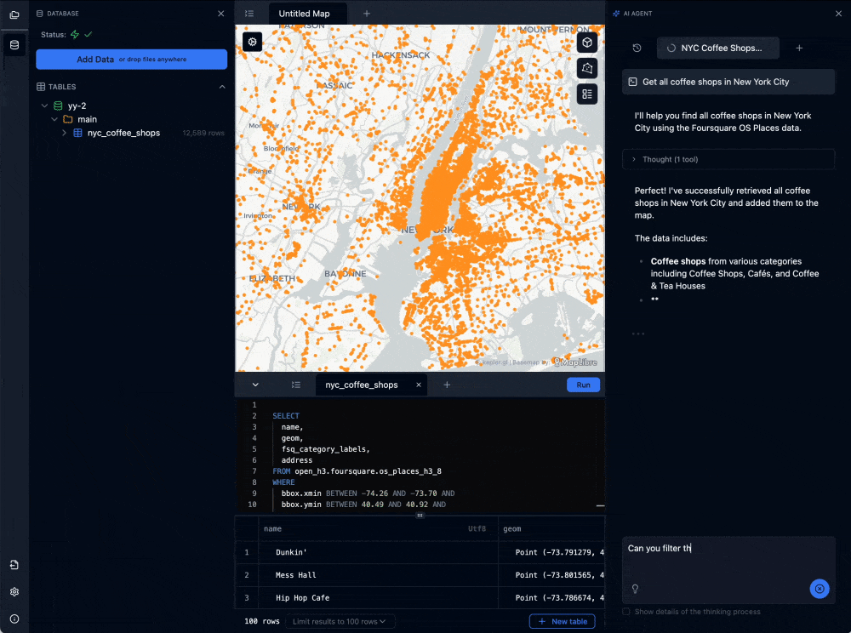Click the lightbulb suggestions icon
Image resolution: width=851 pixels, height=633 pixels.
point(635,589)
